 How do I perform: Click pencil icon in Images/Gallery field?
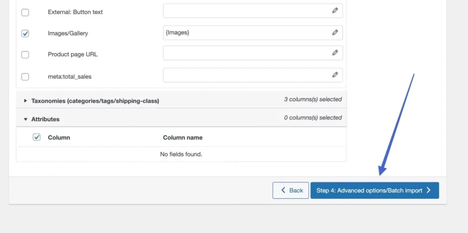tap(335, 32)
